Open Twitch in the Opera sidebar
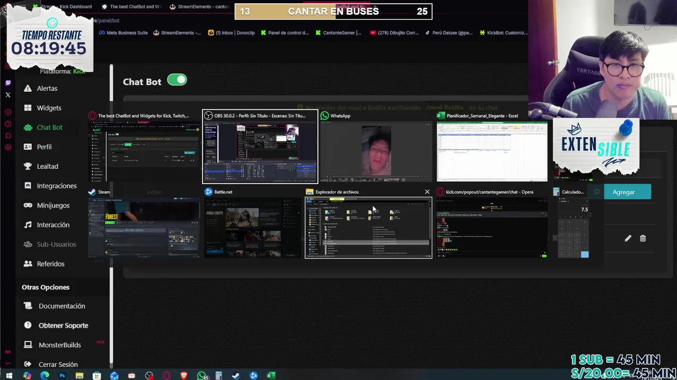677x380 pixels. (x=8, y=83)
